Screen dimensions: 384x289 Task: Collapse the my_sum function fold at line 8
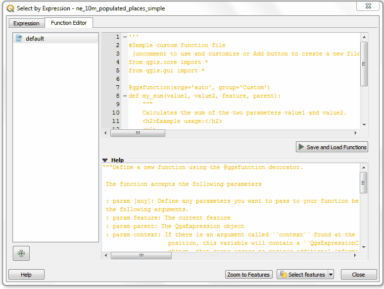click(125, 96)
